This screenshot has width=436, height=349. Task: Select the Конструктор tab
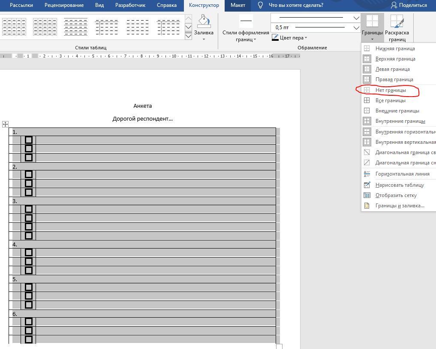pyautogui.click(x=204, y=5)
